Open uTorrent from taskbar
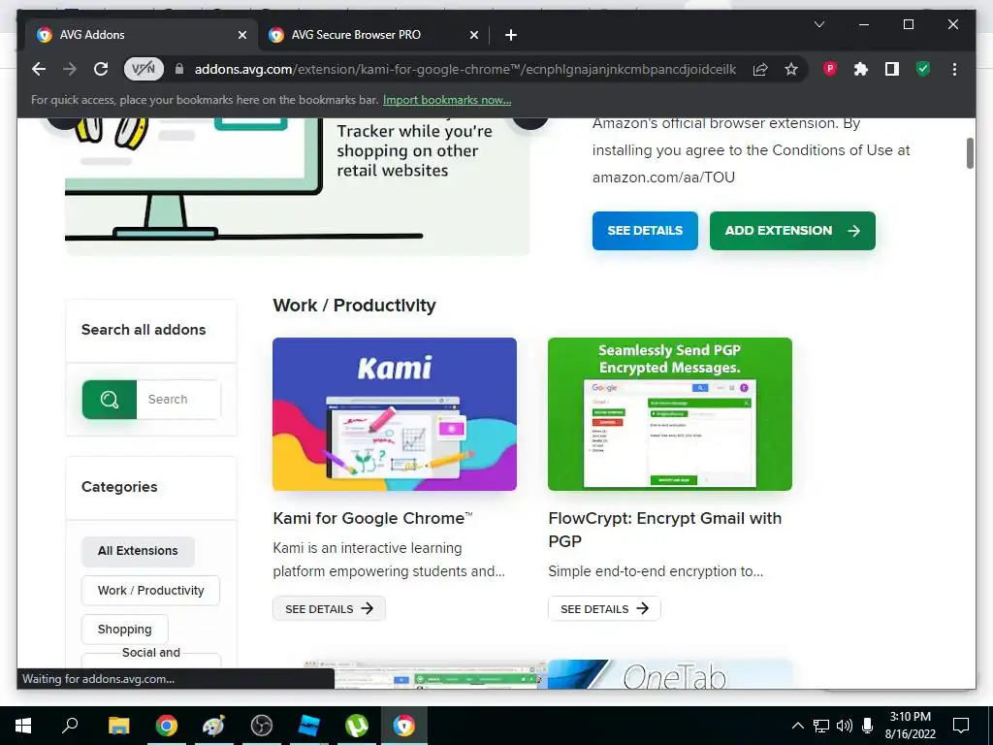Viewport: 993px width, 745px height. pyautogui.click(x=357, y=726)
